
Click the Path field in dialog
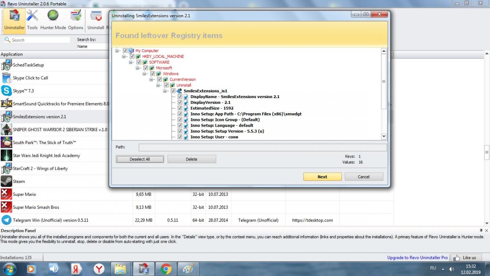[x=263, y=147]
